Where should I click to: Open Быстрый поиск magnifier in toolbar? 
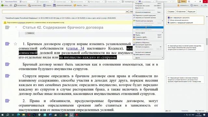pos(15,5)
